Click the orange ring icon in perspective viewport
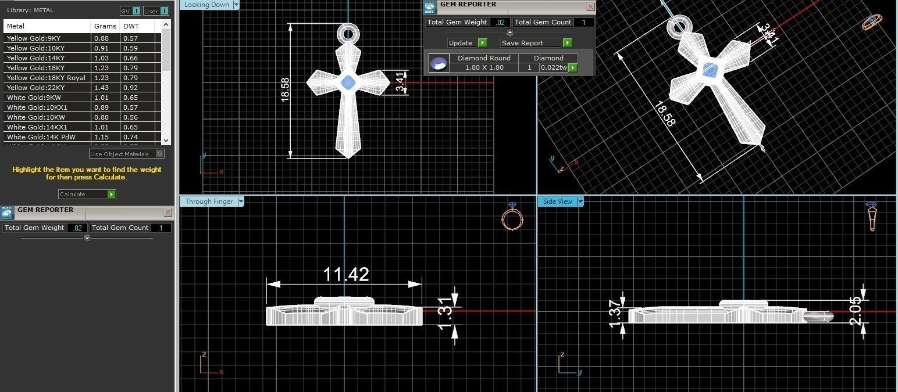 click(871, 23)
